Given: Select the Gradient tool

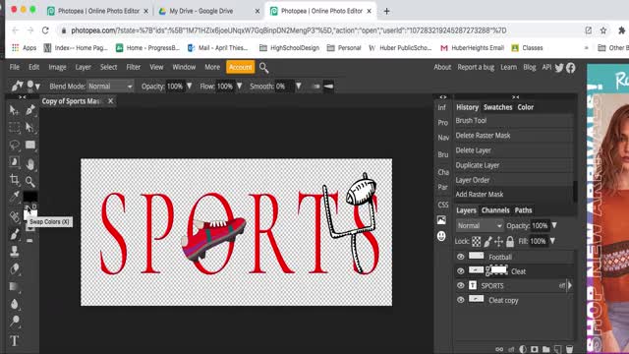Looking at the screenshot, I should [x=15, y=286].
